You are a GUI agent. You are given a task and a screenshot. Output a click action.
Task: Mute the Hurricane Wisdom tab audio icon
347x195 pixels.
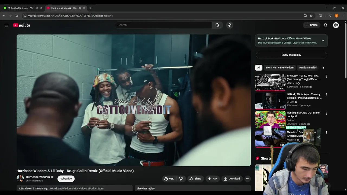pyautogui.click(x=80, y=8)
